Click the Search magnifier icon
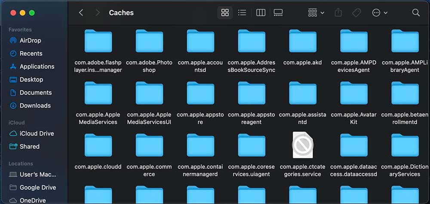The height and width of the screenshot is (204, 430). (416, 12)
